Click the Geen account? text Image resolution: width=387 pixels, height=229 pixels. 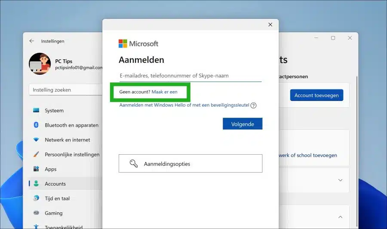[135, 92]
